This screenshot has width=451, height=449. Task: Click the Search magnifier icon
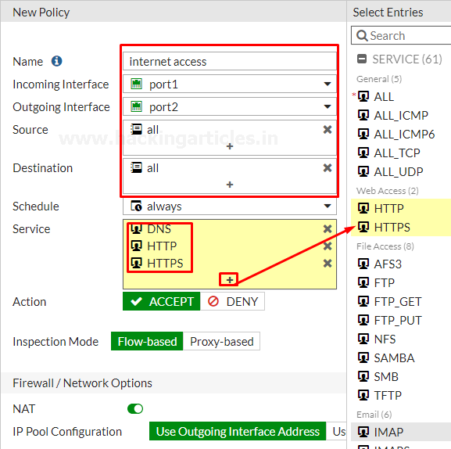coord(362,36)
